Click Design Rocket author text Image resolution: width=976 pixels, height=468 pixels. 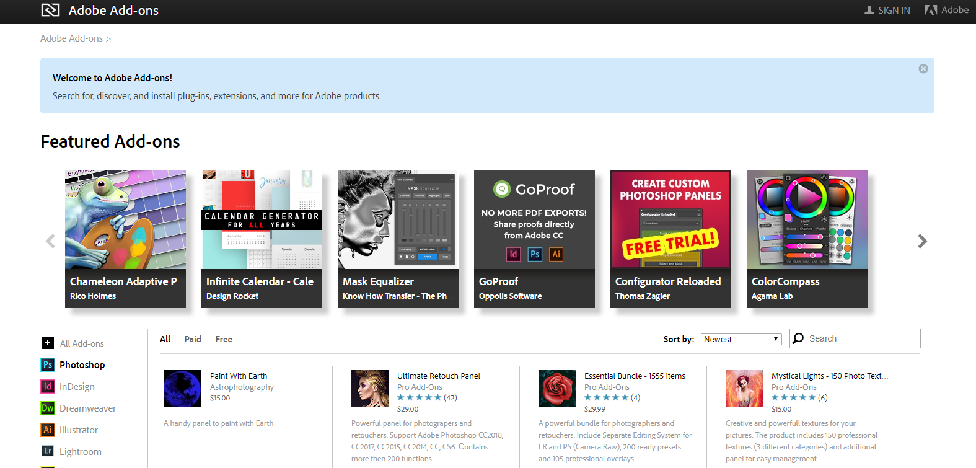(232, 296)
